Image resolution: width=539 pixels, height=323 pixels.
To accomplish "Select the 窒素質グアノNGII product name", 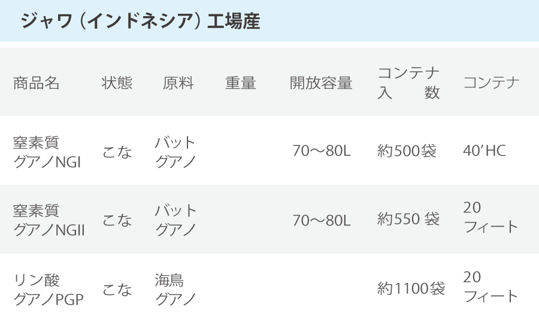I will point(49,220).
